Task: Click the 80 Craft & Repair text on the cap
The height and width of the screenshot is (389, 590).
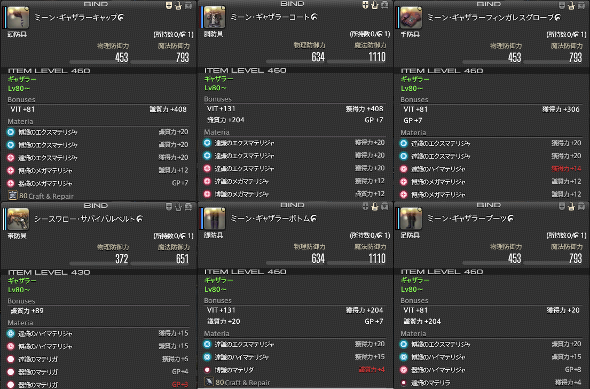Action: pyautogui.click(x=46, y=196)
